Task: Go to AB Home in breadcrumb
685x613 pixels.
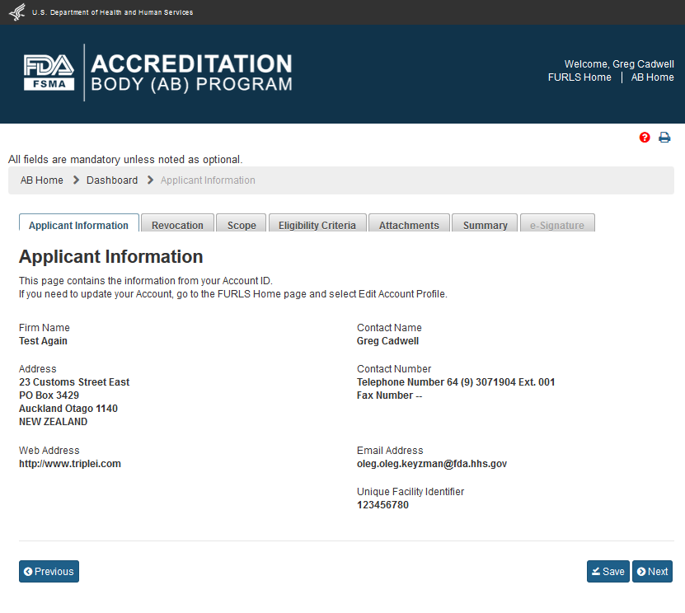Action: pyautogui.click(x=42, y=180)
